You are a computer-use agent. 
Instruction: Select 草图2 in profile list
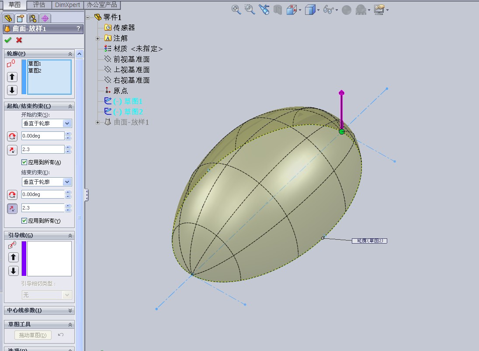(35, 70)
